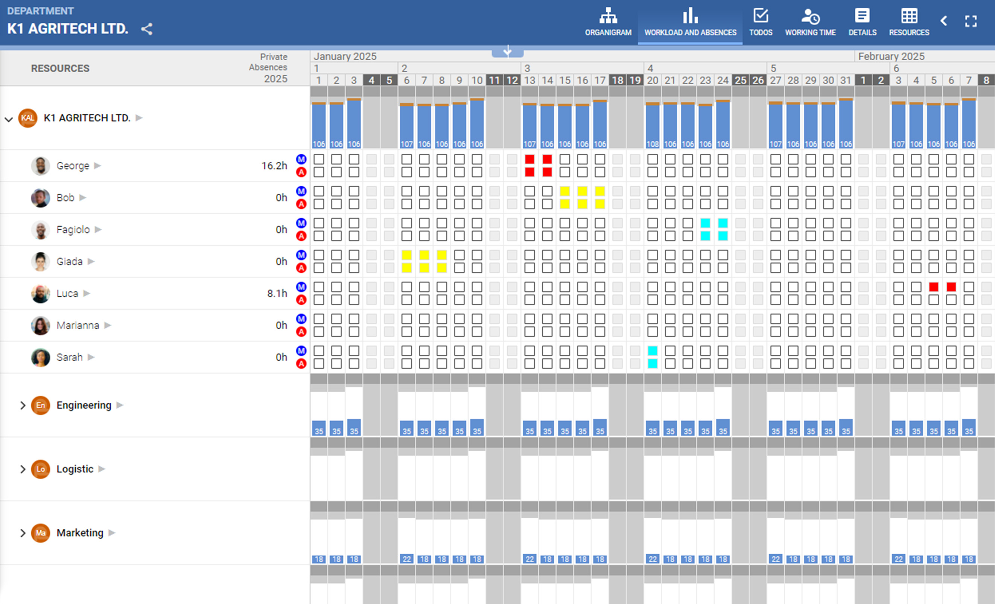Open the arrow next to George

97,165
